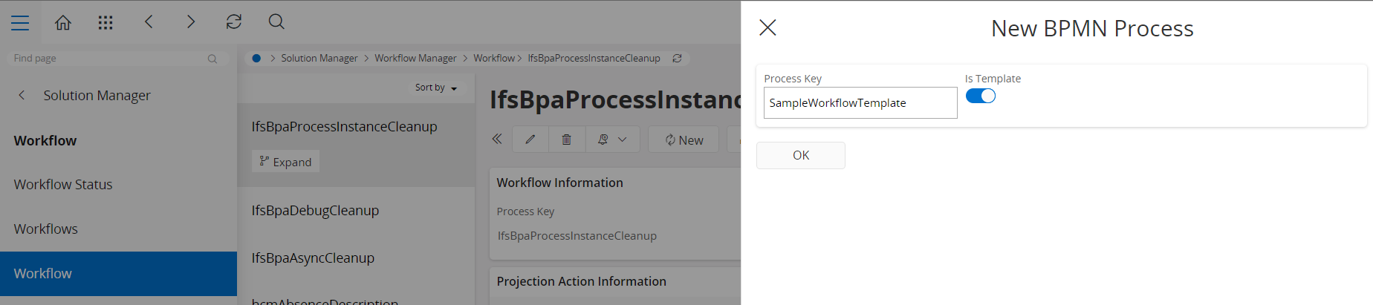
Task: Collapse the list panel with the double chevron
Action: (x=497, y=139)
